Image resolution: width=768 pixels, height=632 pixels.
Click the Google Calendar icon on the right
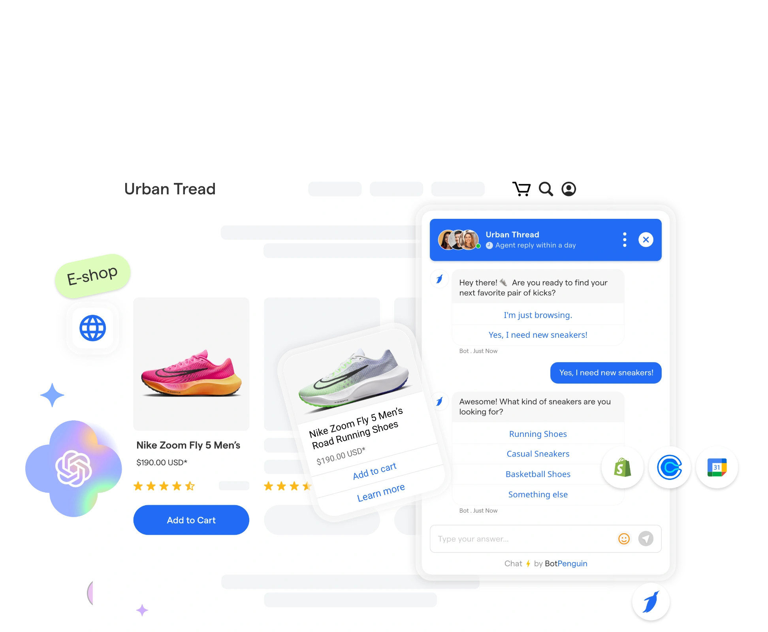pos(716,467)
